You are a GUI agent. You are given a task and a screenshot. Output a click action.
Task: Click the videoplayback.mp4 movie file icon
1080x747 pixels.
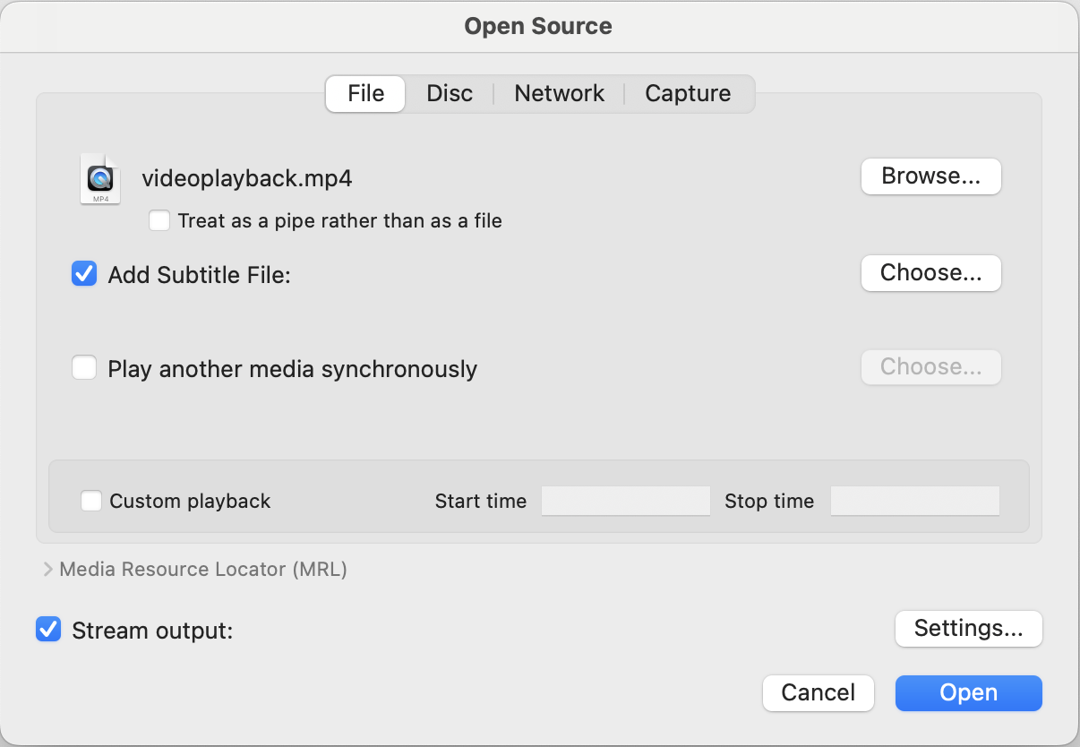[x=99, y=178]
